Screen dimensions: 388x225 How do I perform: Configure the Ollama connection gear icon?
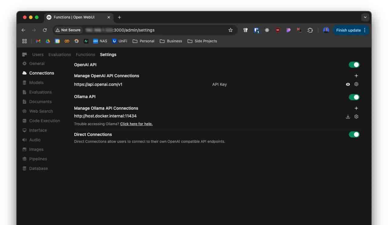[x=356, y=117]
